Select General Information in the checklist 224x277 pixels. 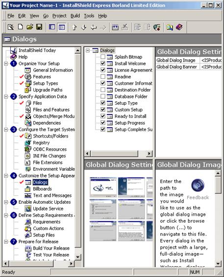coord(53,70)
